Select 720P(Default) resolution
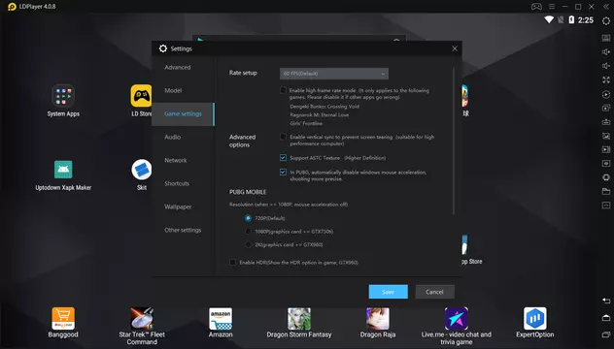Image resolution: width=614 pixels, height=349 pixels. [x=248, y=218]
